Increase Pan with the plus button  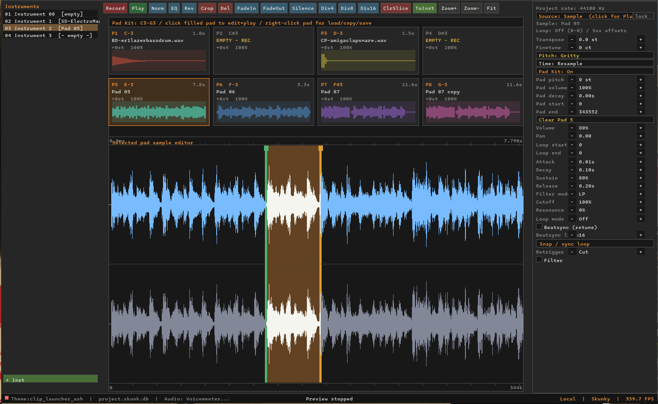641,136
